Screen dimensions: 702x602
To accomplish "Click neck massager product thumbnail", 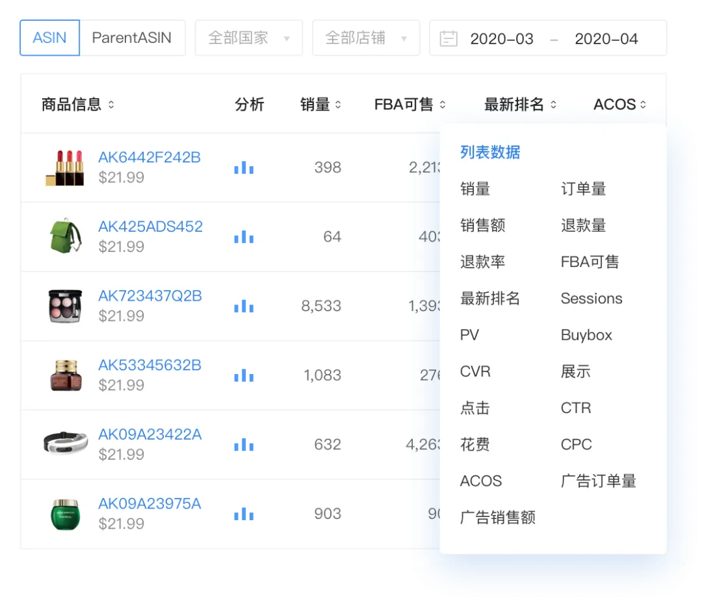I will click(x=66, y=443).
